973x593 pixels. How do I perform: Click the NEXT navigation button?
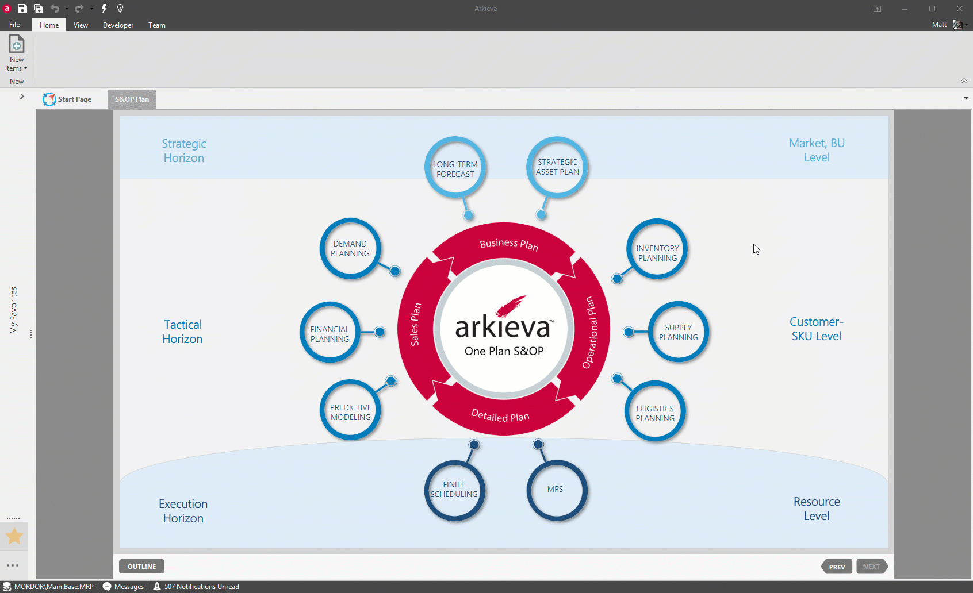pos(872,567)
